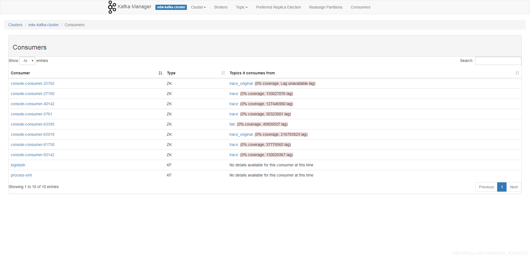Open trace topic with 37778565 lag

point(234,145)
